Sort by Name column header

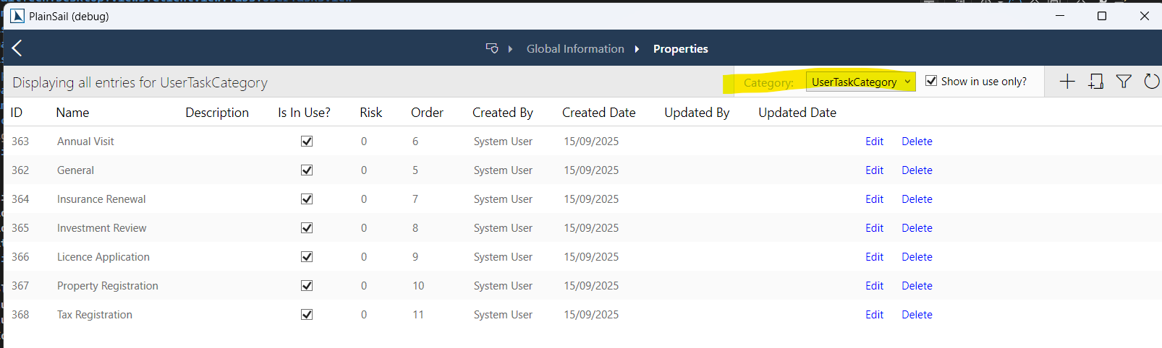tap(72, 113)
